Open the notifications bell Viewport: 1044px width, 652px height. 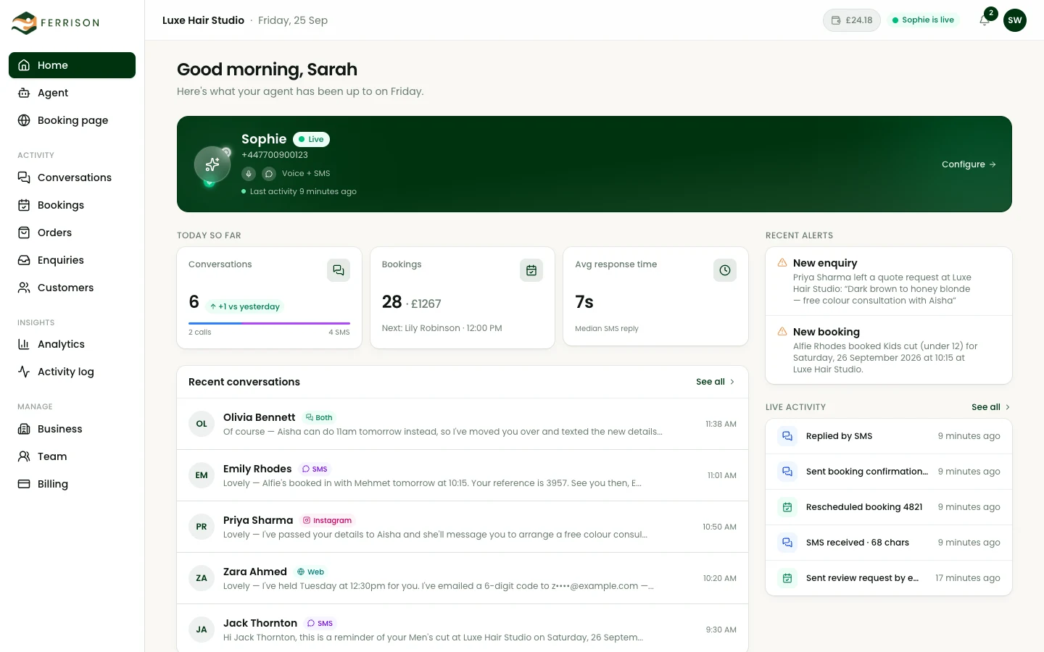[985, 20]
